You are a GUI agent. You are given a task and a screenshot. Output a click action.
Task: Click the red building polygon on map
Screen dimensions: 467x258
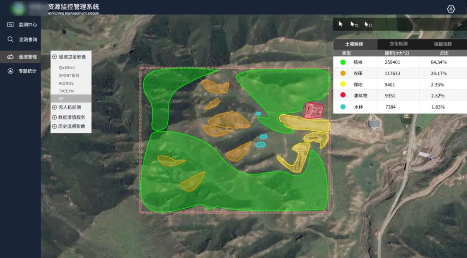(x=313, y=110)
